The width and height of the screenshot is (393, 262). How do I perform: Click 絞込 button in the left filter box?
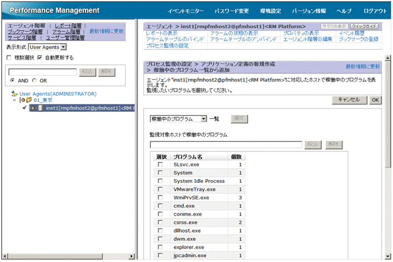click(x=87, y=72)
